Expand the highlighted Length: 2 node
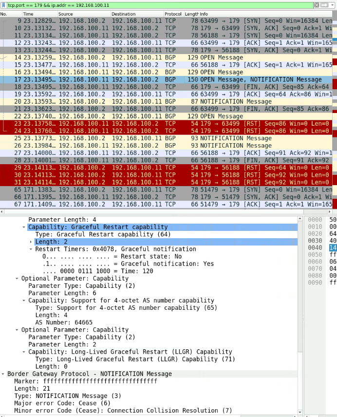337x417 pixels. coord(31,242)
